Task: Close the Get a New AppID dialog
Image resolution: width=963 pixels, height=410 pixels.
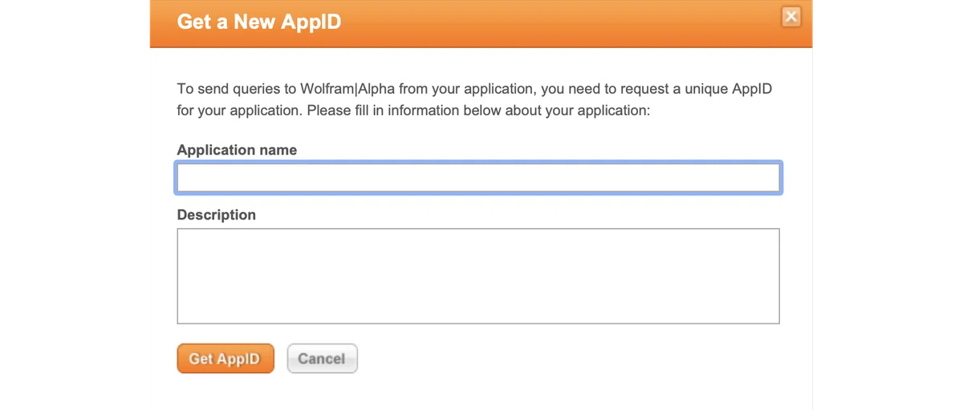Action: 791,17
